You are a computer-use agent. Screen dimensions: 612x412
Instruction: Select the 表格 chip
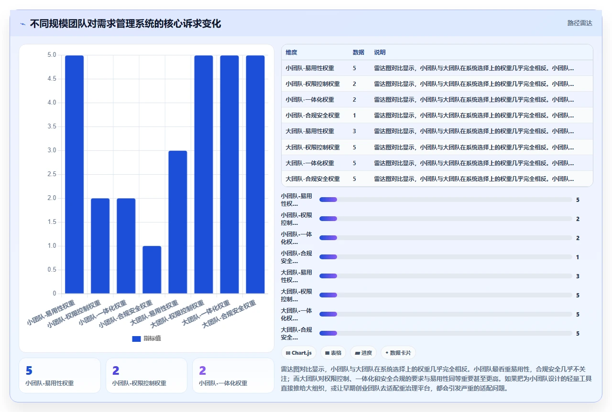pos(333,353)
